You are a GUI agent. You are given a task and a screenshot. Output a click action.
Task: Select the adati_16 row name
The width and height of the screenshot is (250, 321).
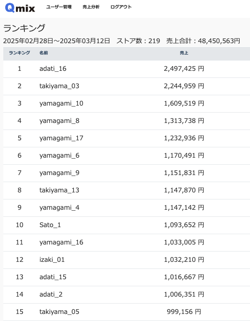click(53, 69)
